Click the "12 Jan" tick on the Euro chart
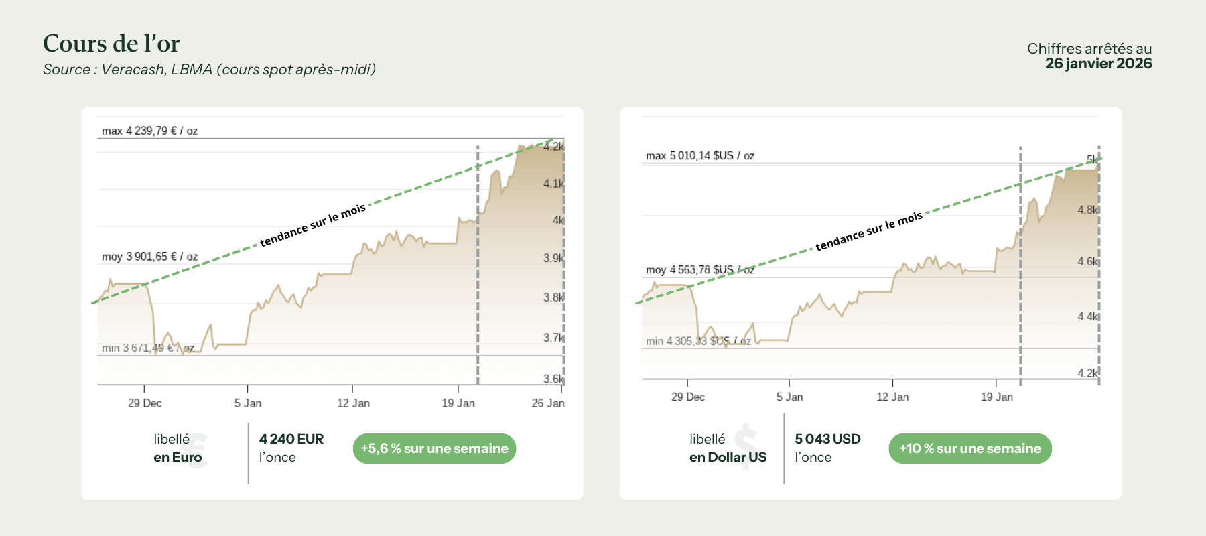 [x=353, y=403]
